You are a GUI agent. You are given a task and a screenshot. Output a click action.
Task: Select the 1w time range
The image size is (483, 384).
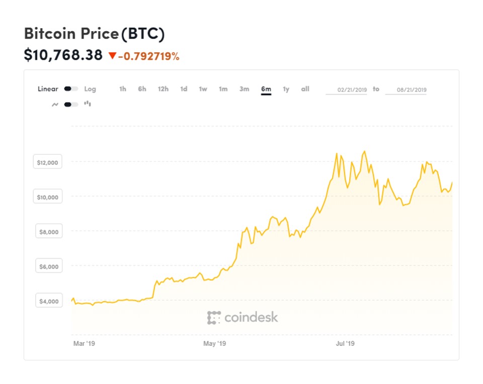(203, 89)
